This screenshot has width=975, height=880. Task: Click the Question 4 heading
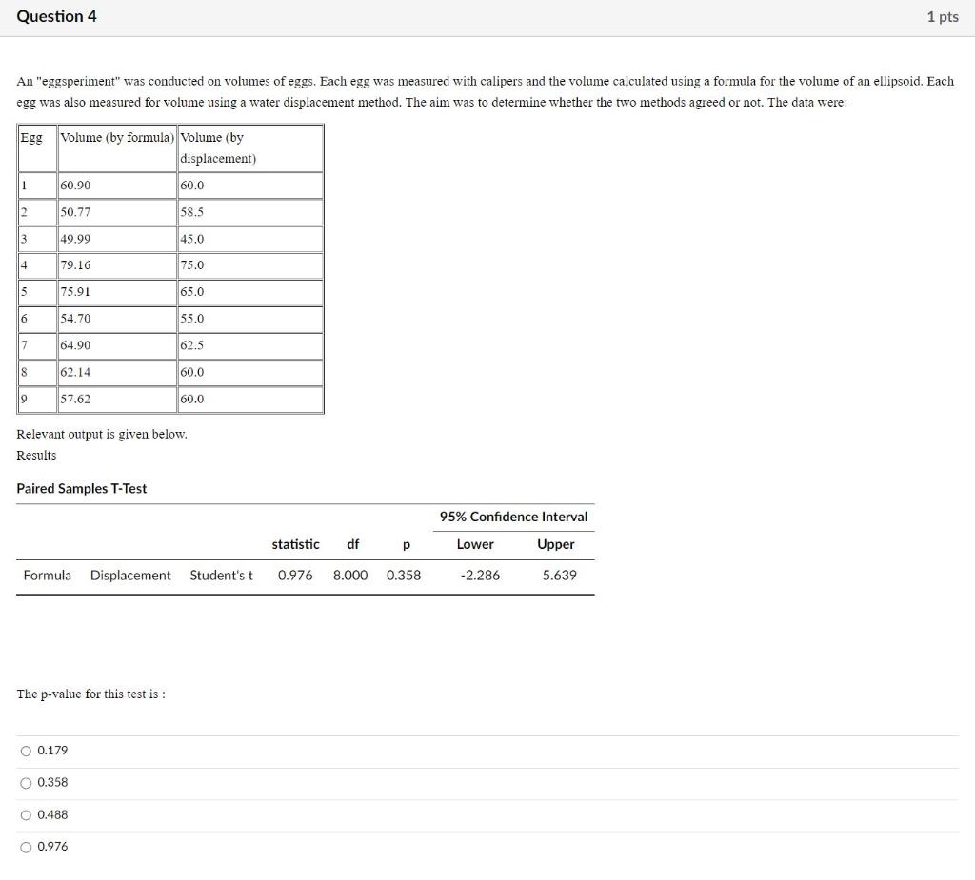tap(56, 17)
